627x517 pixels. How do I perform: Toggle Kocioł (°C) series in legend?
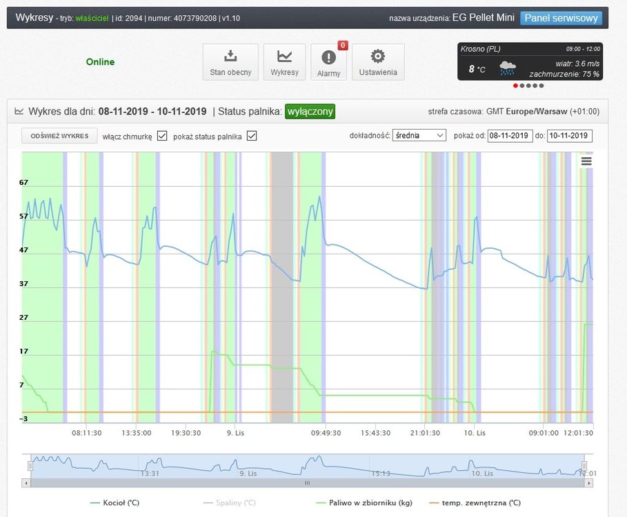[x=115, y=503]
